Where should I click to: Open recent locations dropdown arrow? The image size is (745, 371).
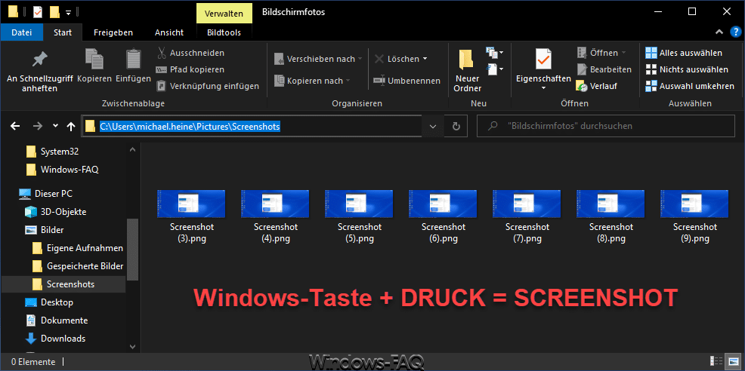(56, 126)
